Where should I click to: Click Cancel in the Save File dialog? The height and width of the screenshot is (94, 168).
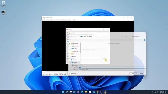coord(141,73)
